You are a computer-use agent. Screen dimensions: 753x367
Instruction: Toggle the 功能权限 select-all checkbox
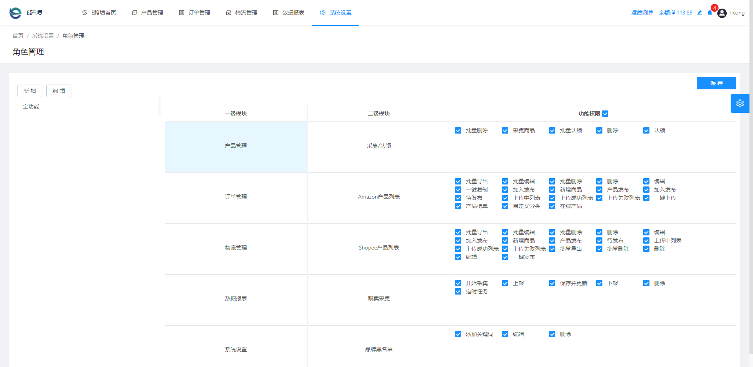pos(605,114)
